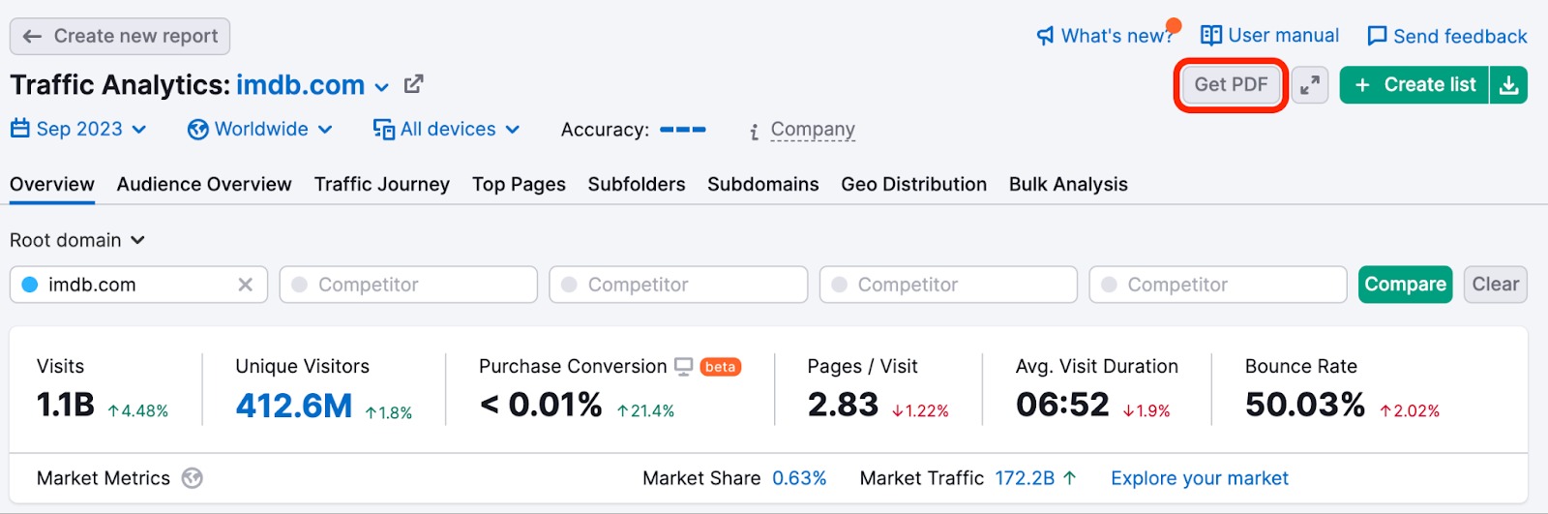Image resolution: width=1548 pixels, height=514 pixels.
Task: Click the Compare button
Action: pyautogui.click(x=1406, y=285)
